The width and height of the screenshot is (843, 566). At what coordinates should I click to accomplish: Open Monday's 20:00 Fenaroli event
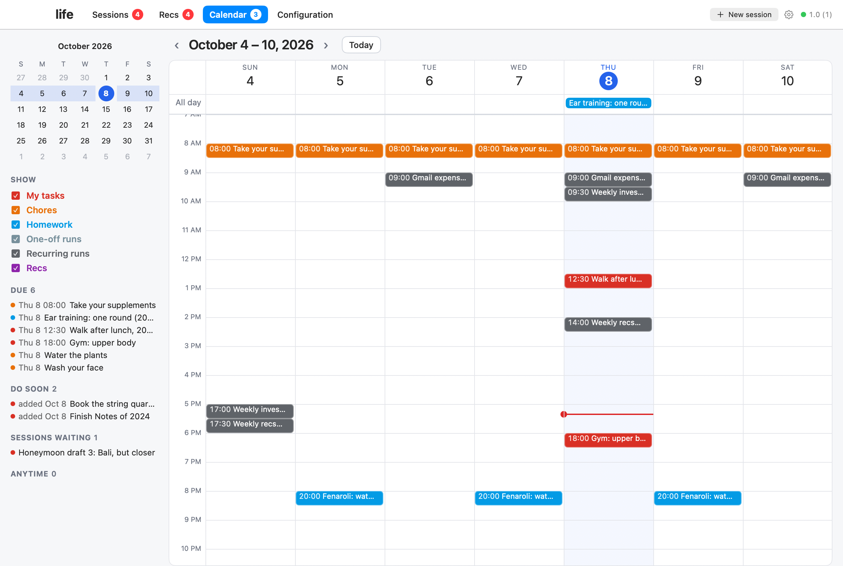pyautogui.click(x=339, y=498)
